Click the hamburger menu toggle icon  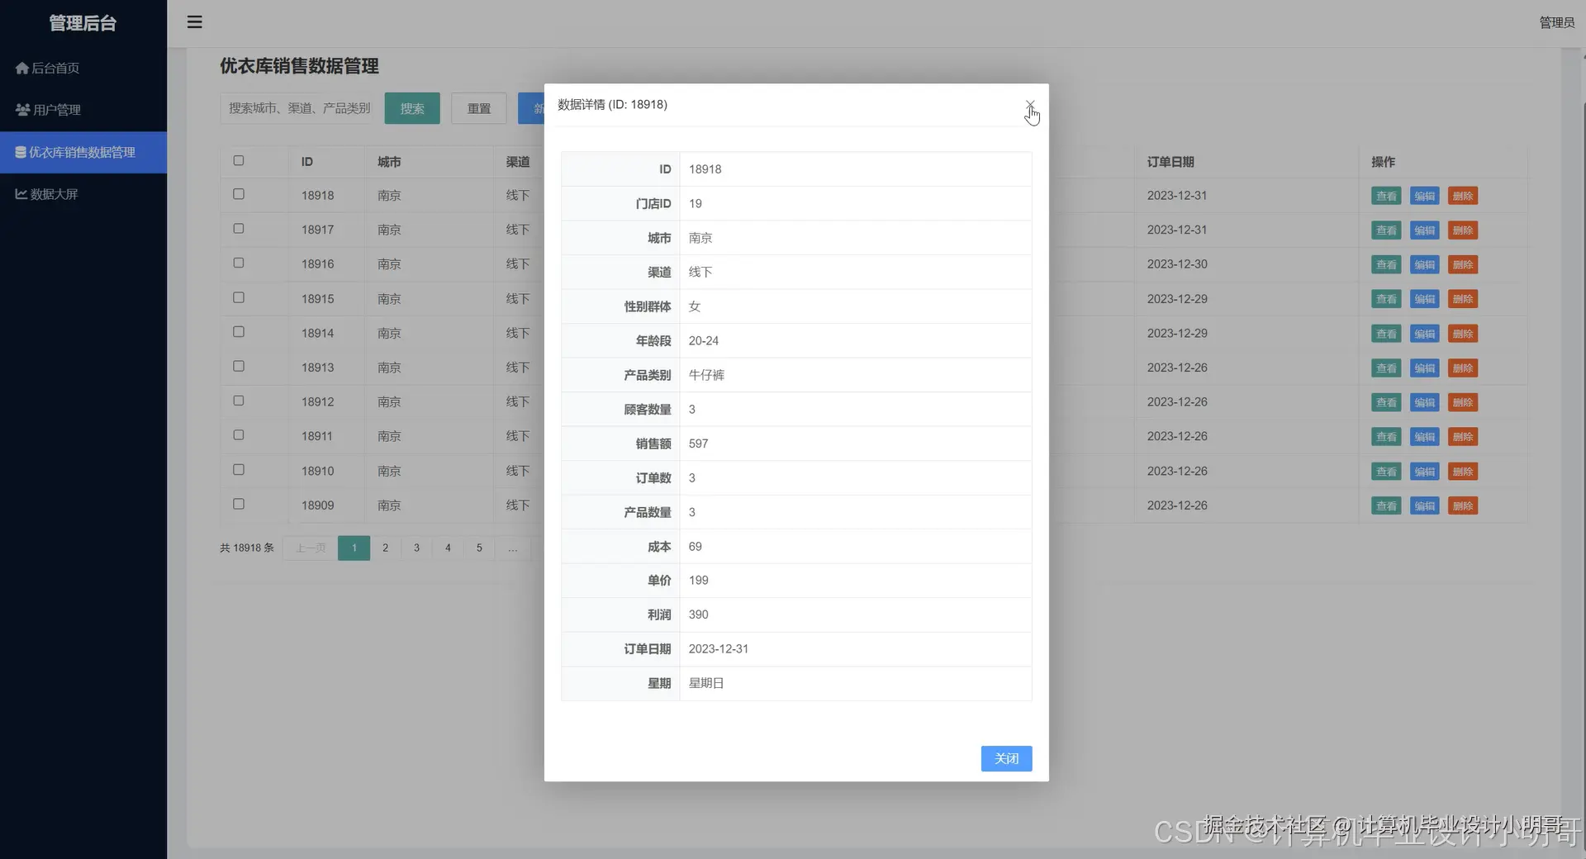pyautogui.click(x=195, y=21)
